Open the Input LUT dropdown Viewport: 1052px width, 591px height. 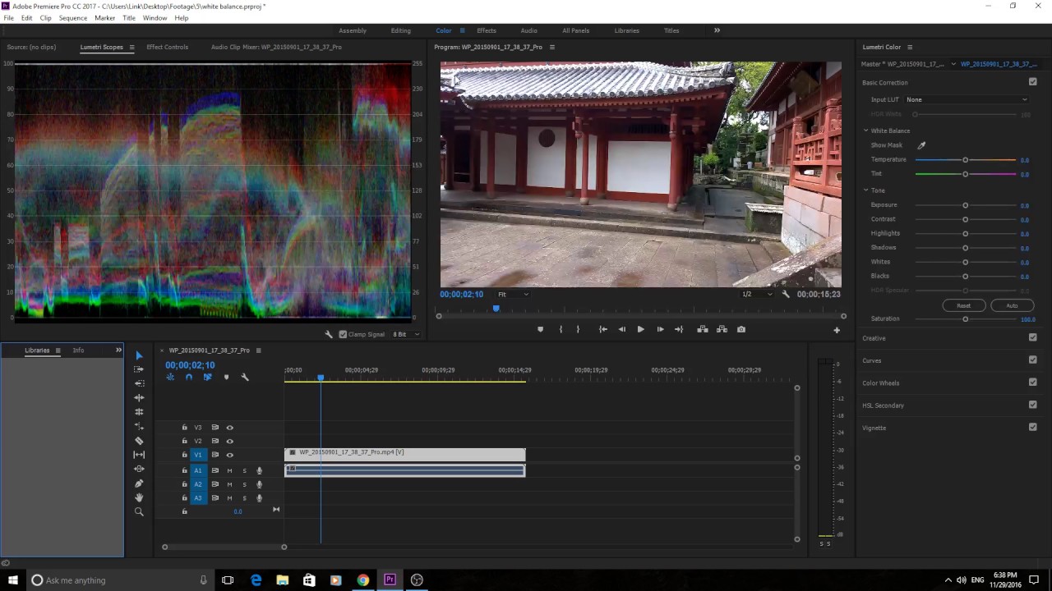(967, 99)
